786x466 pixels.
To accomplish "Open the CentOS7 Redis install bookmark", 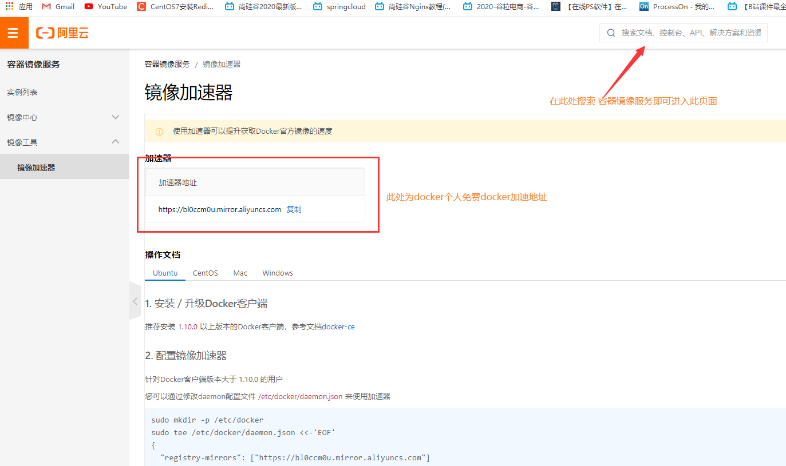I will click(x=175, y=6).
